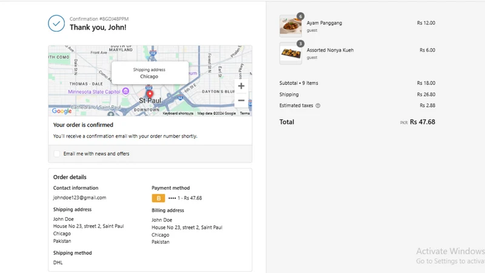Click the Rs 2.88 estimated taxes amount
Viewport: 485px width, 273px height.
pos(427,106)
